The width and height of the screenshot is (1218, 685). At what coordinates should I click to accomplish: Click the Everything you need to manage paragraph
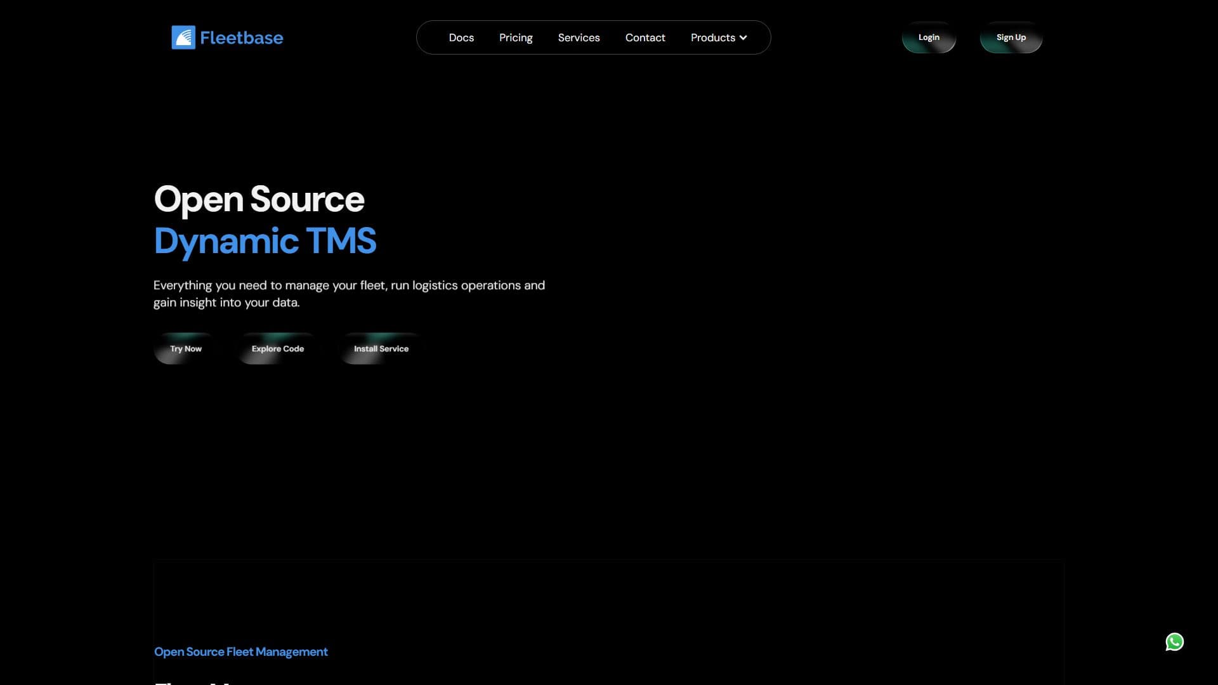[x=349, y=294]
